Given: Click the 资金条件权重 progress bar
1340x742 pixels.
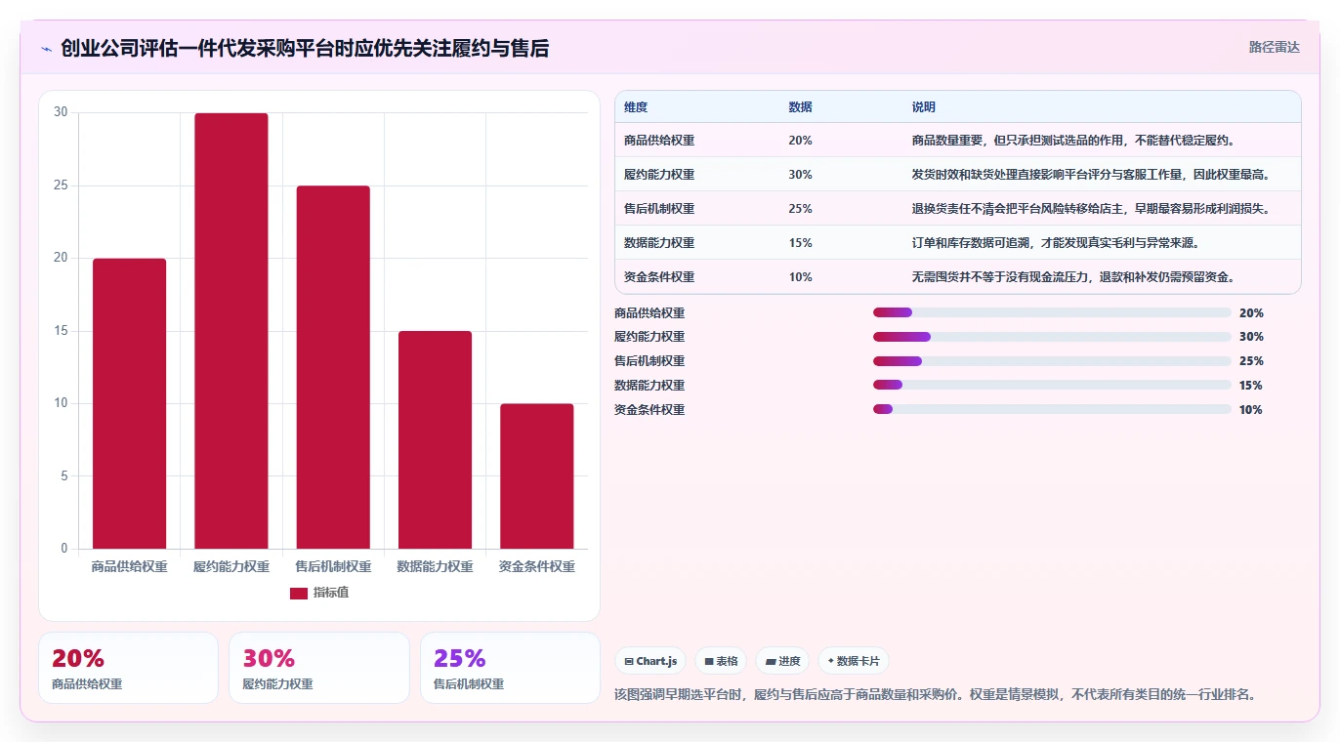Looking at the screenshot, I should point(1052,409).
